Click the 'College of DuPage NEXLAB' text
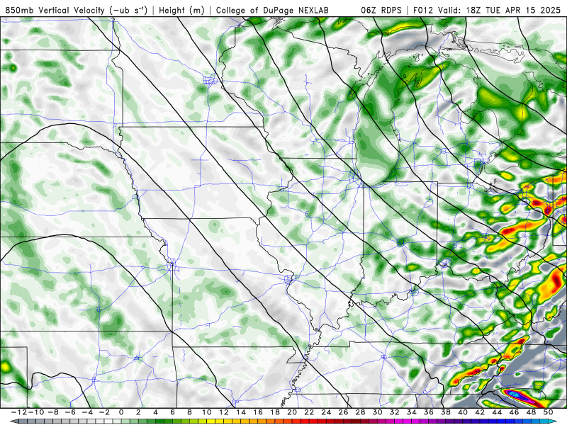This screenshot has height=425, width=567. (272, 11)
